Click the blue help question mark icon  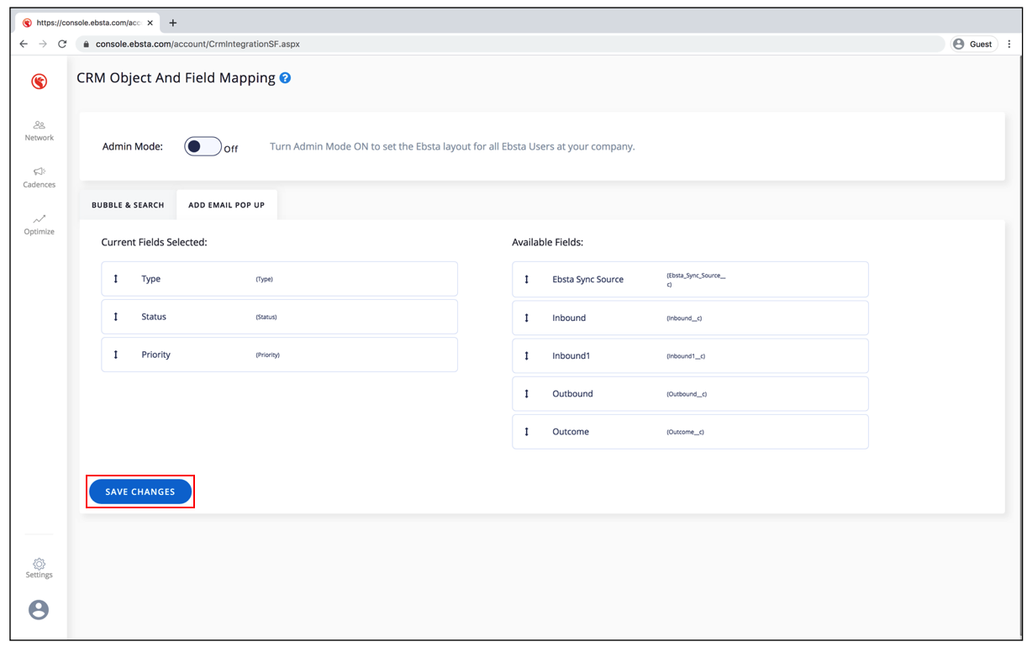pyautogui.click(x=286, y=78)
